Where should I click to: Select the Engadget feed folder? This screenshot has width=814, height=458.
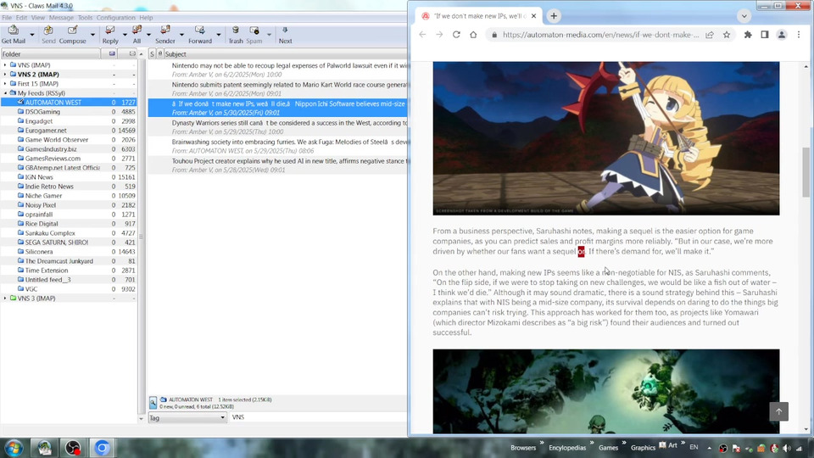click(39, 121)
